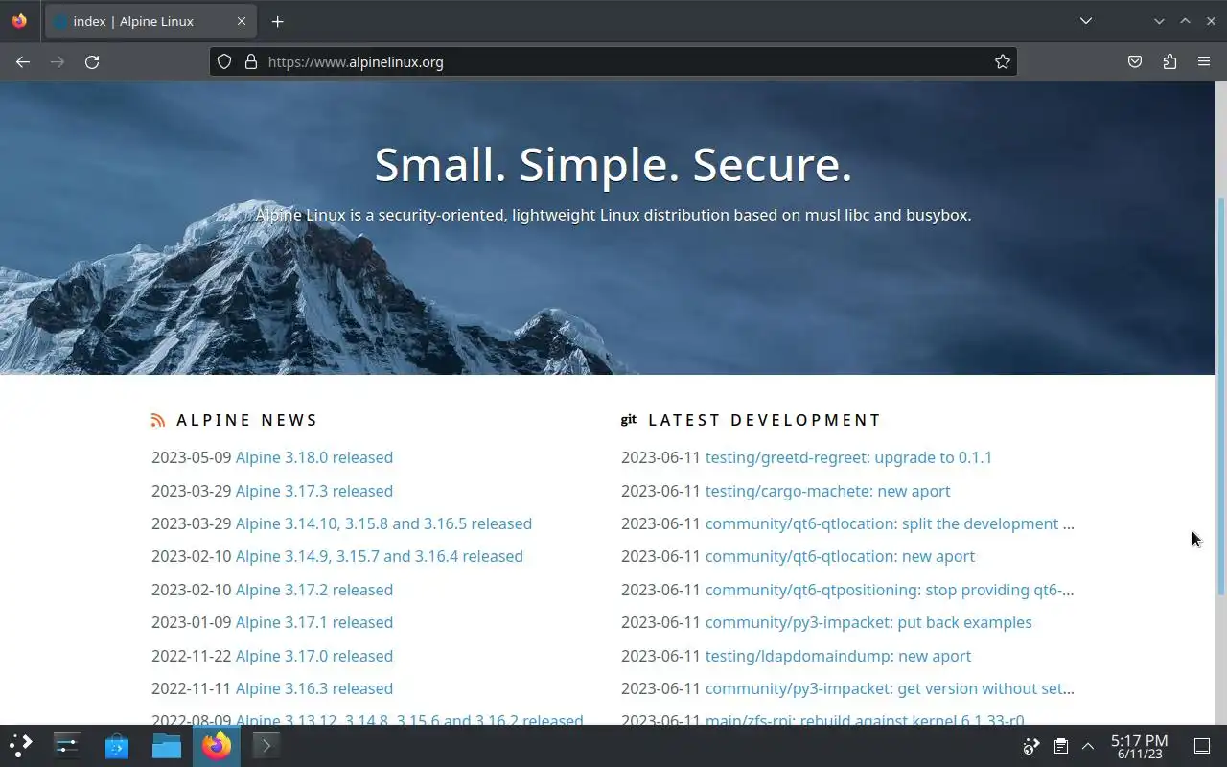Click the software updates tray icon
Image resolution: width=1227 pixels, height=767 pixels.
click(x=1031, y=746)
